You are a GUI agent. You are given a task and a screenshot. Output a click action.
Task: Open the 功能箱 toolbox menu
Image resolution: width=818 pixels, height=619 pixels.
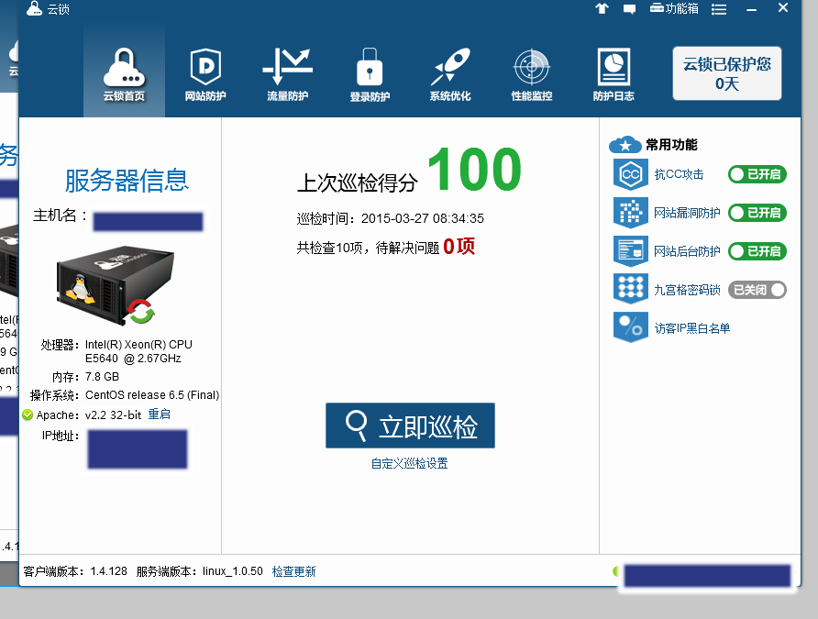[x=675, y=8]
